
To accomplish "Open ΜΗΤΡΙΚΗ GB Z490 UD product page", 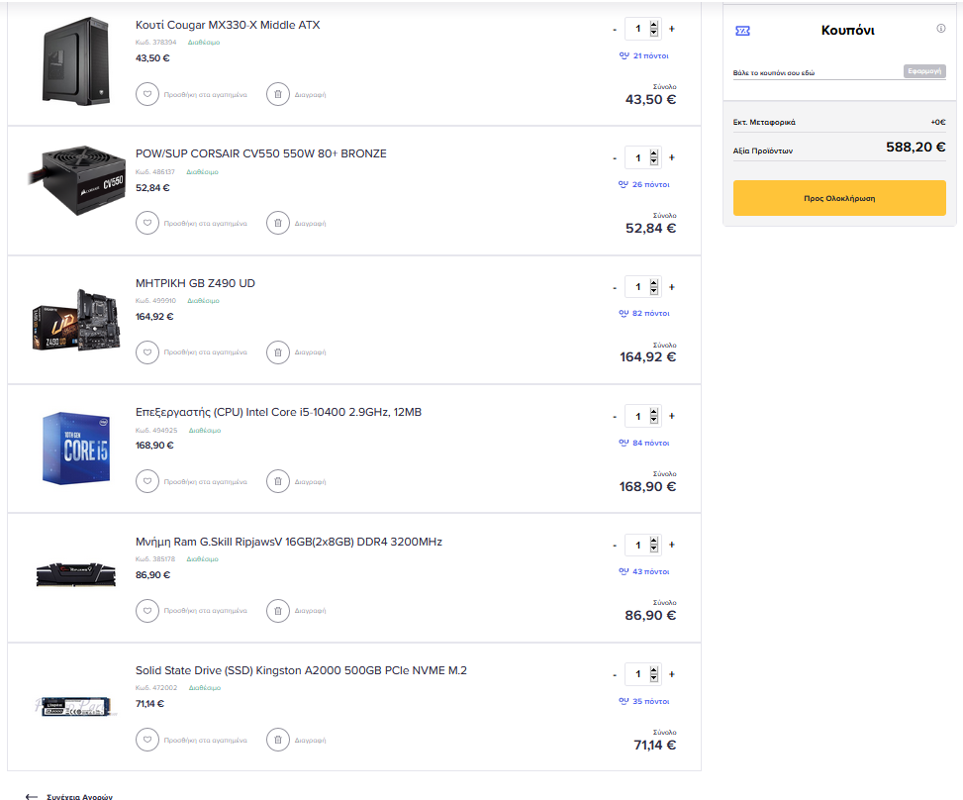I will click(x=195, y=283).
